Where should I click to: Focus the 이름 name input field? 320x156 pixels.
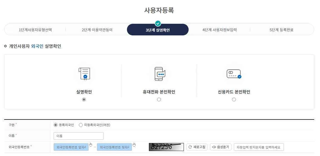tap(79, 136)
